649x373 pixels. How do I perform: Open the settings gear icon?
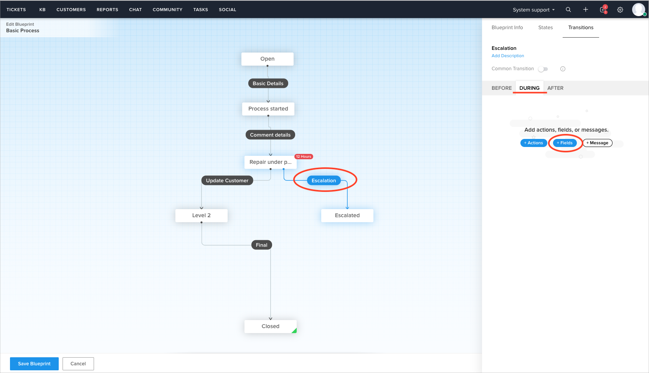click(620, 10)
